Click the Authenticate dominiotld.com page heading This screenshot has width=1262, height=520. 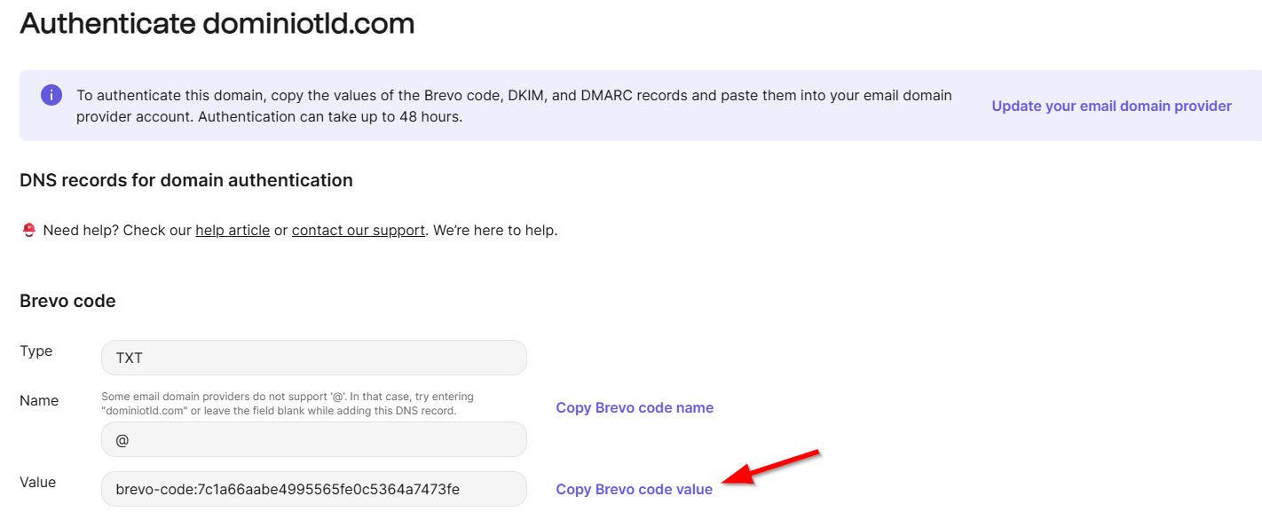217,24
